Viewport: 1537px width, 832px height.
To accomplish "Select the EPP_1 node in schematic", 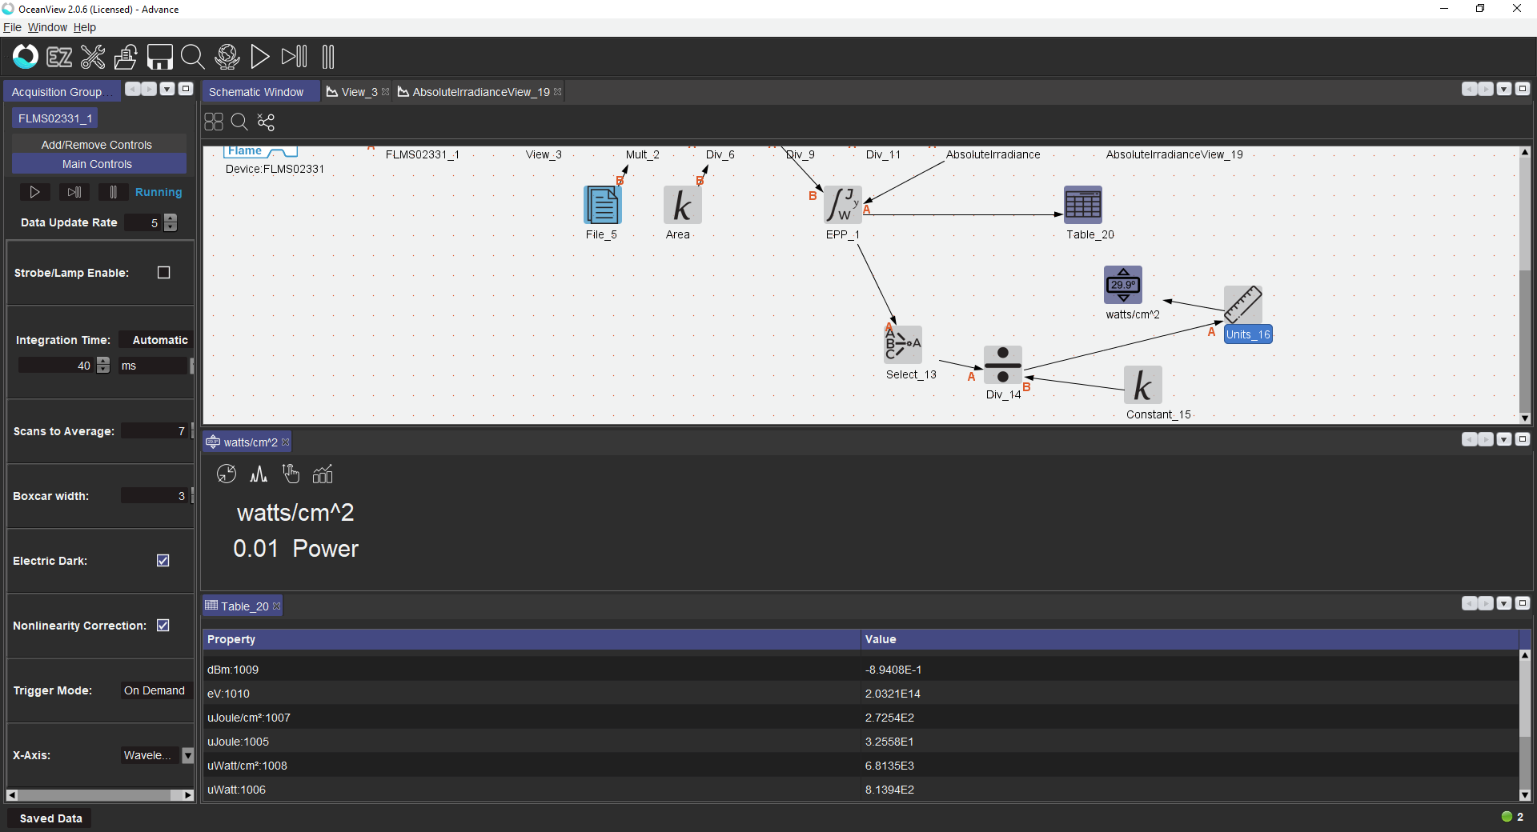I will 842,206.
